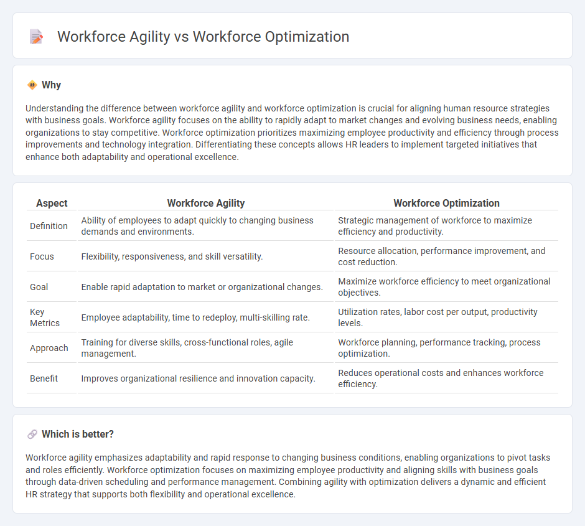
Task: Click the Workforce Agility column header
Action: coord(205,204)
